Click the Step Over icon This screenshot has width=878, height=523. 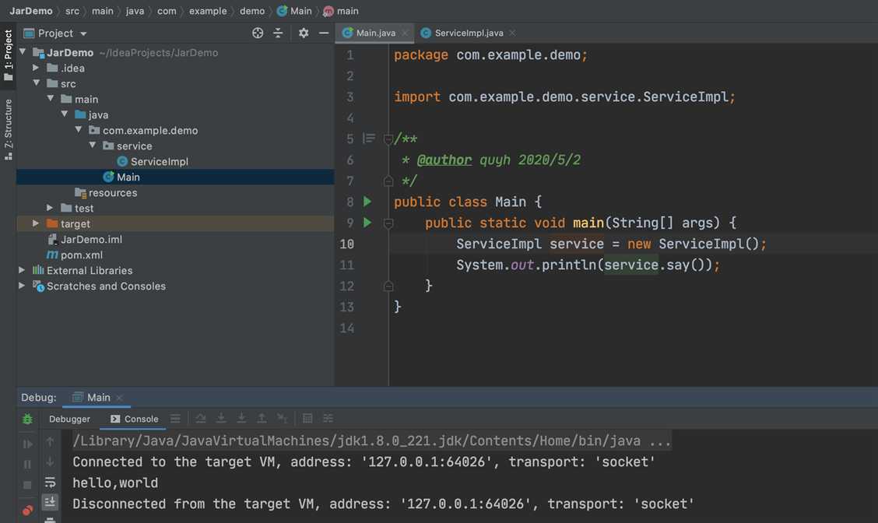201,418
